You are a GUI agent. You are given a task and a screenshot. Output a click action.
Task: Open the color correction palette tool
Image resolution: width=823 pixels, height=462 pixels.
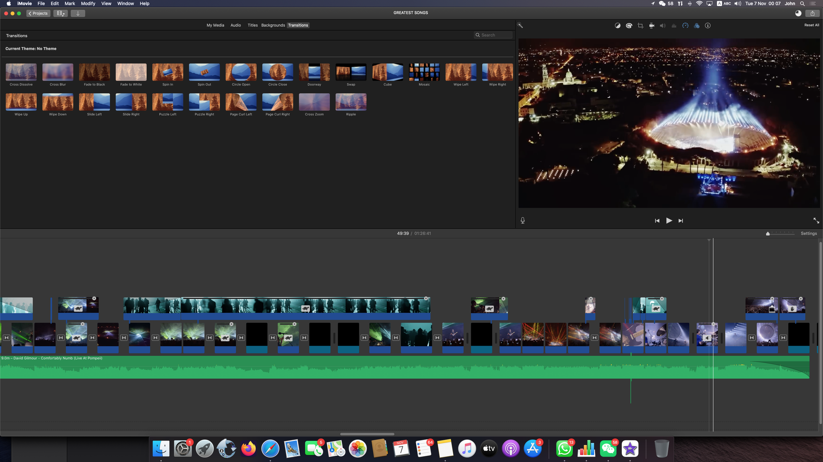pos(629,26)
